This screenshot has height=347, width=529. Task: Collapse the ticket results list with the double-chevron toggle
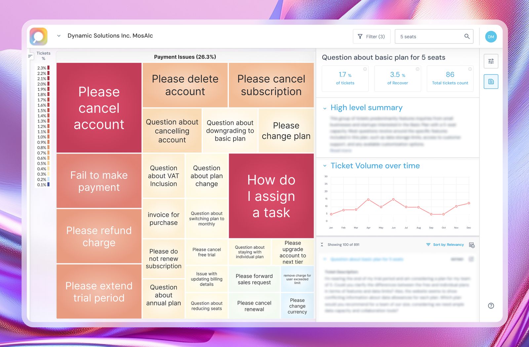(x=321, y=245)
